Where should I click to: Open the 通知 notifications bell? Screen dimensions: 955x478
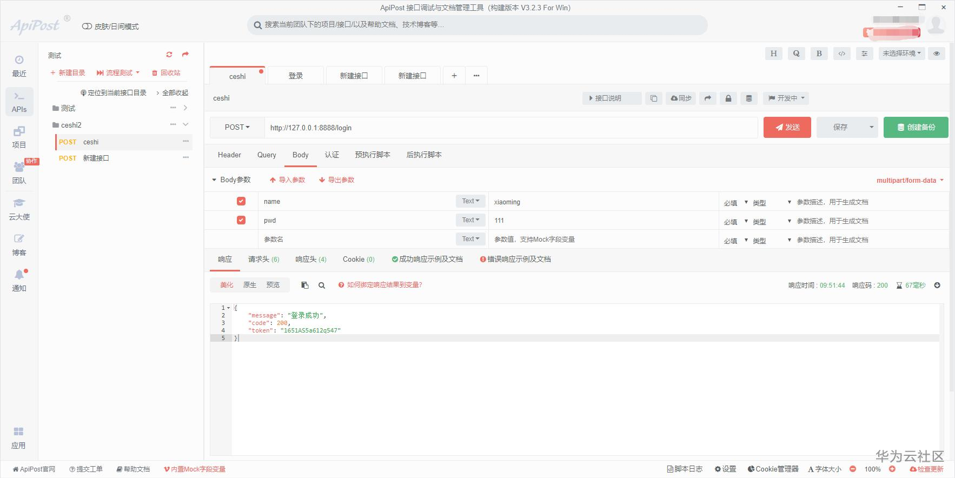click(x=19, y=281)
